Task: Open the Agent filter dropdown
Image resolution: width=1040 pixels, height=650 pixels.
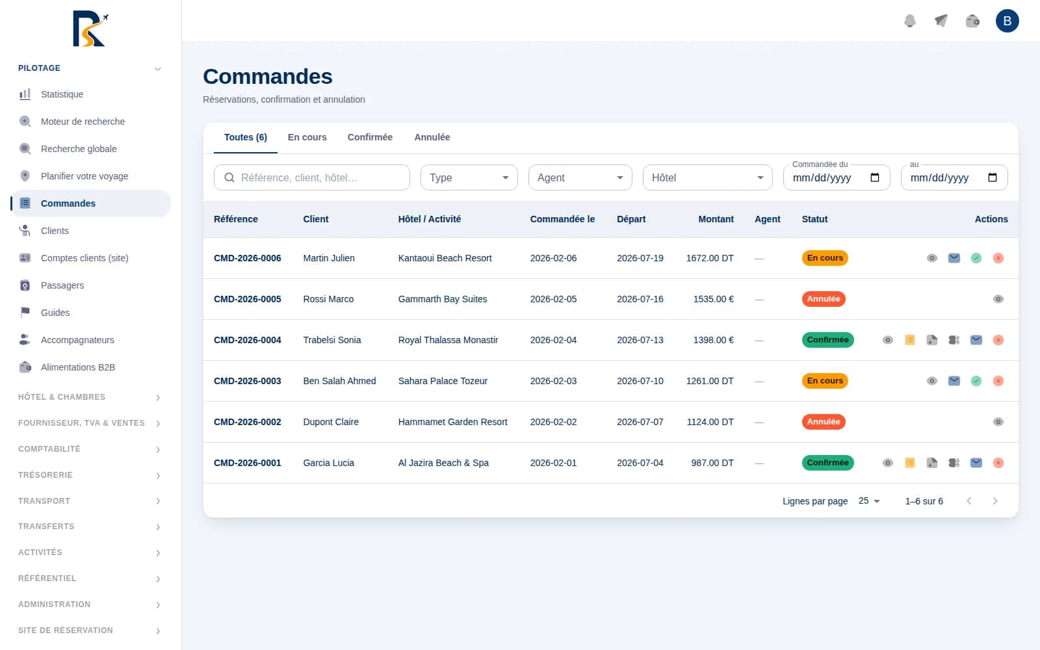Action: pos(580,177)
